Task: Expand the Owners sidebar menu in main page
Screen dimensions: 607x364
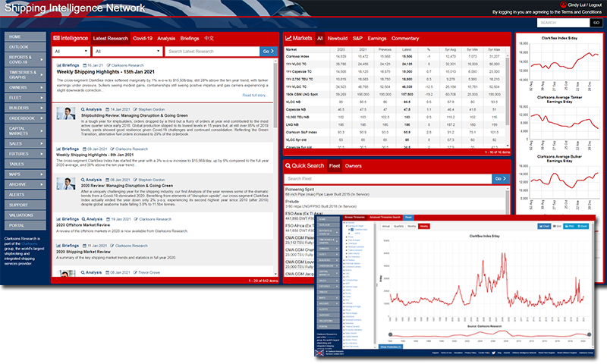Action: point(25,87)
